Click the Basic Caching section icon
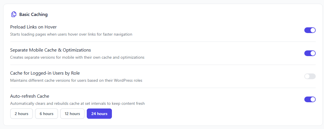324x129 pixels. 14,14
